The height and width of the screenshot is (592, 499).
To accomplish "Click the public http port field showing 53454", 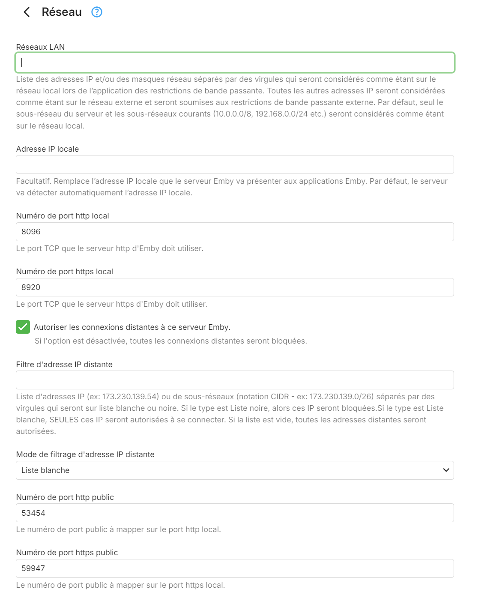I will (235, 513).
